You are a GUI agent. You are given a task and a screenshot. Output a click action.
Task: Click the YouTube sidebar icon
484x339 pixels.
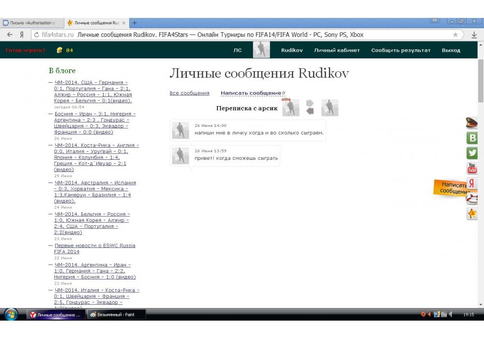(x=472, y=169)
